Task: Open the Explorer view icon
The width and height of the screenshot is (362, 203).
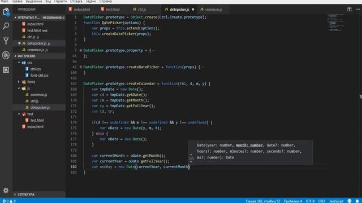Action: pos(6,11)
